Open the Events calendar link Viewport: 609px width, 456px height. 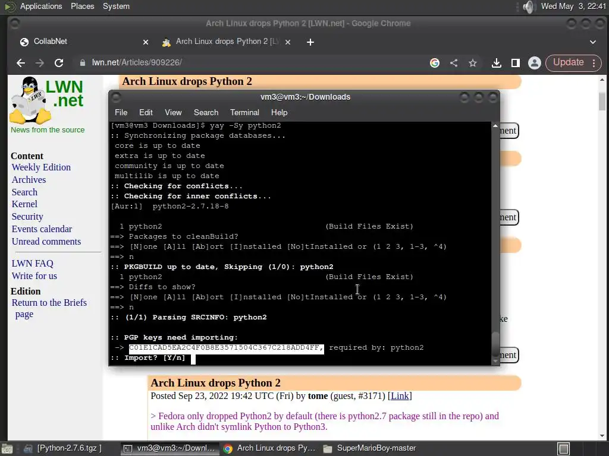(42, 229)
